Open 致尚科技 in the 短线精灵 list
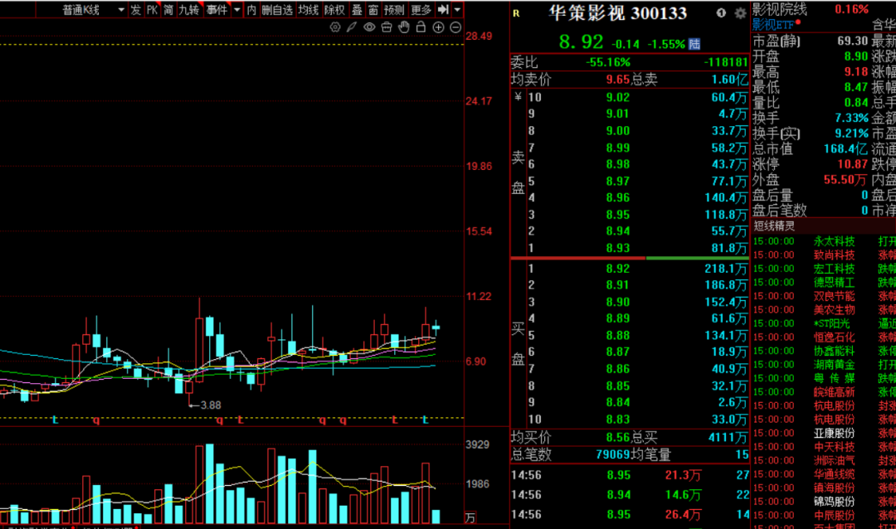This screenshot has height=529, width=896. 835,255
